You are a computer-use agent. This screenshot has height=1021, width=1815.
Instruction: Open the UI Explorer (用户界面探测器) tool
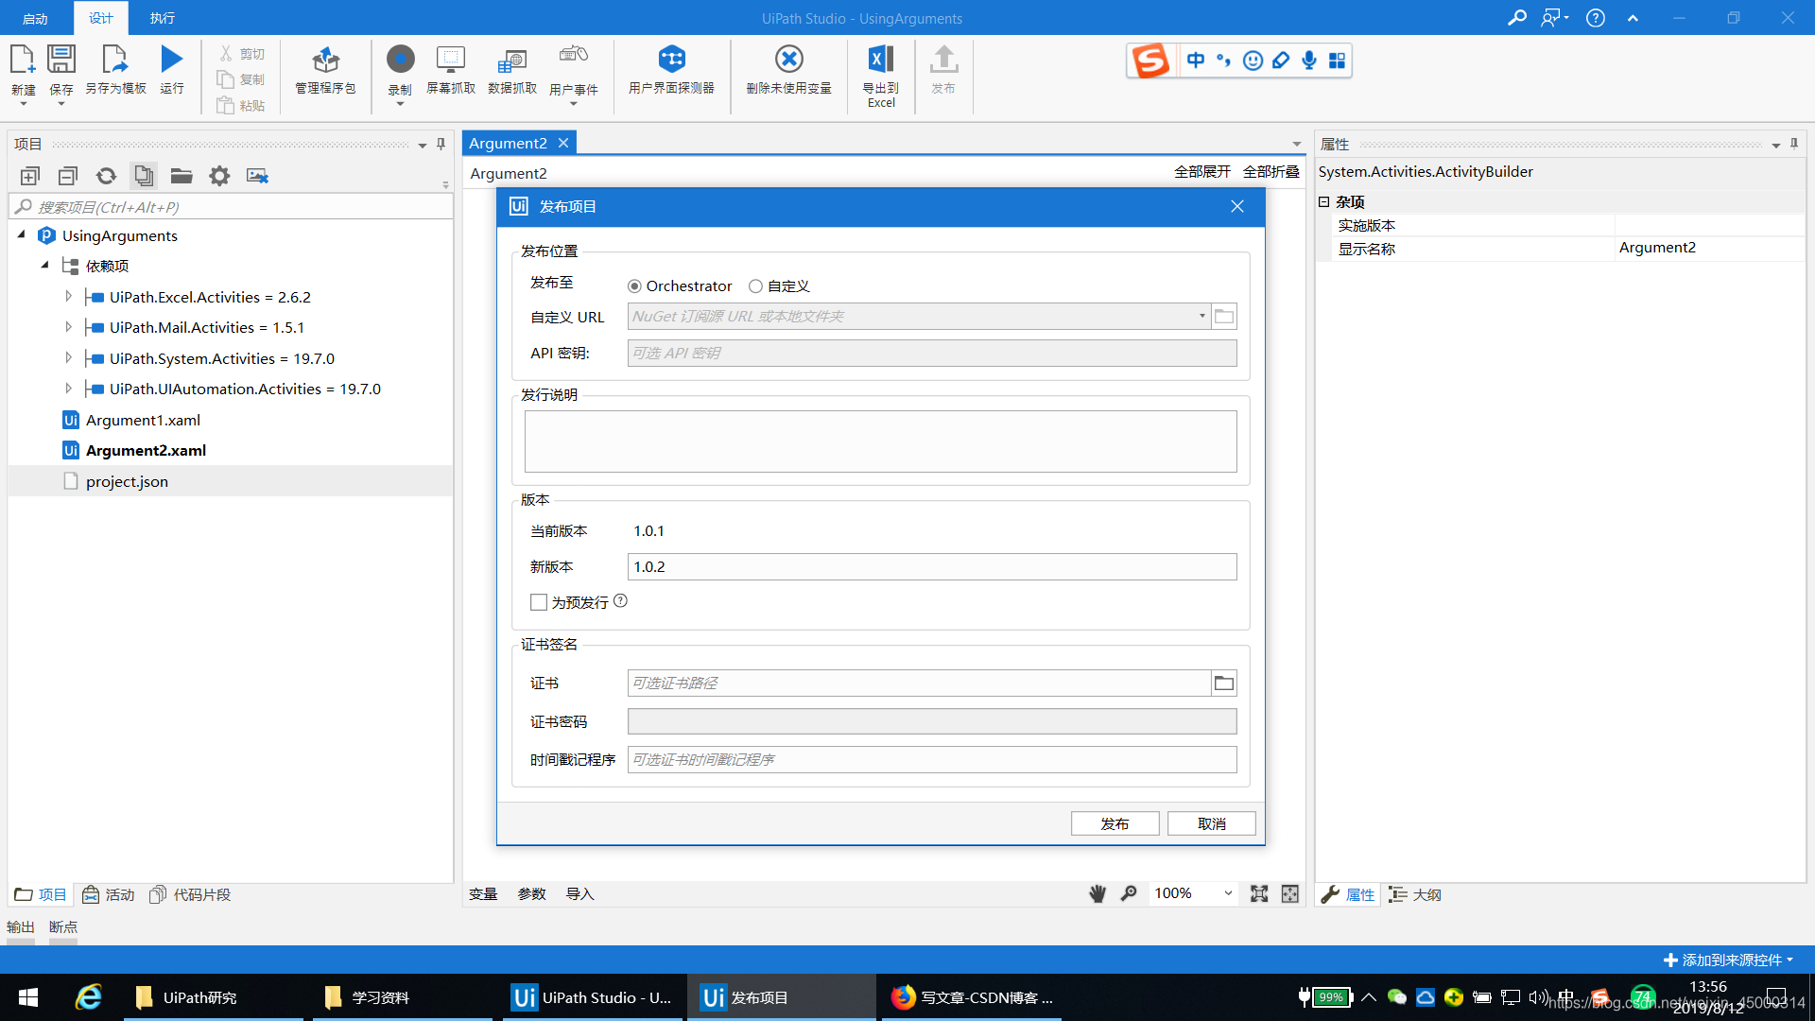pos(671,60)
